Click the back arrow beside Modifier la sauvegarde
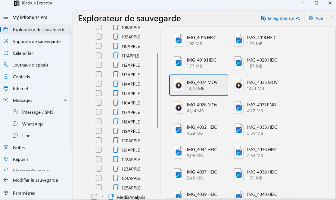Screen dimensions: 336x200 tap(6, 180)
